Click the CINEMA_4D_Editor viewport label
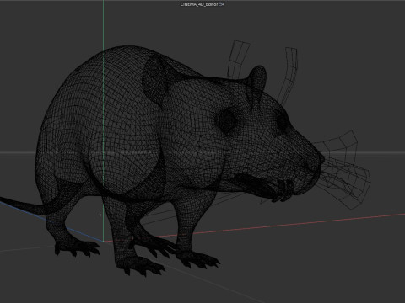Screen dimensions: 405x303 click(x=199, y=4)
